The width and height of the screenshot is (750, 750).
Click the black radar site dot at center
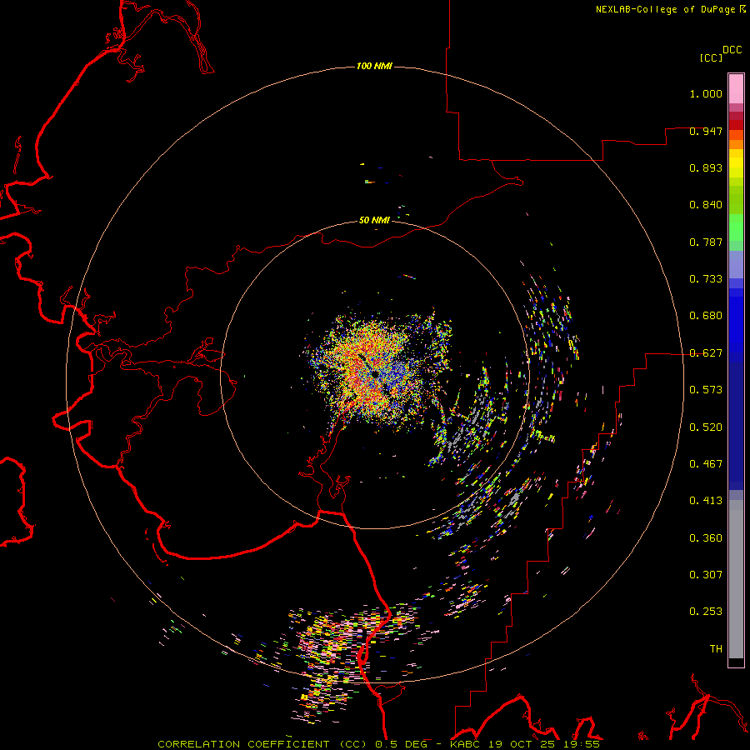tap(375, 373)
